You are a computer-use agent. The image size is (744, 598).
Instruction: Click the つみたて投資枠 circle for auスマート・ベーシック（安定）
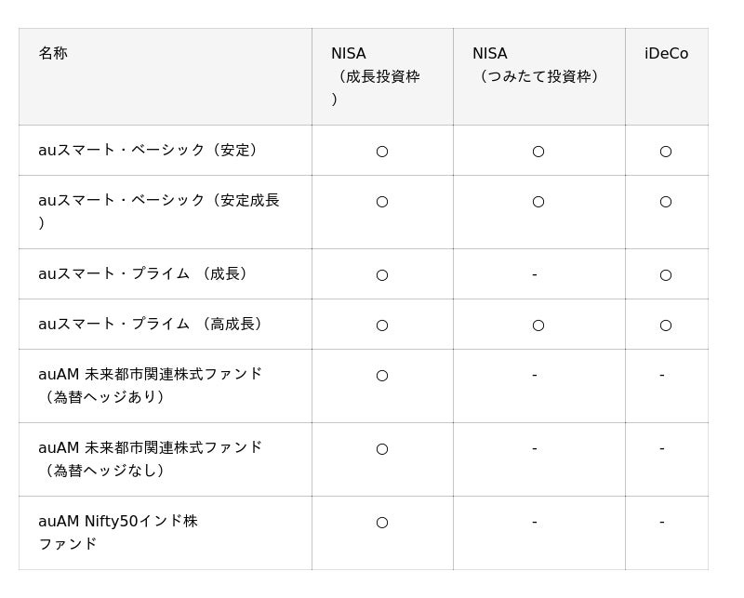(x=538, y=151)
